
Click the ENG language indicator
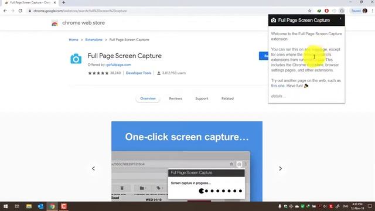345,206
